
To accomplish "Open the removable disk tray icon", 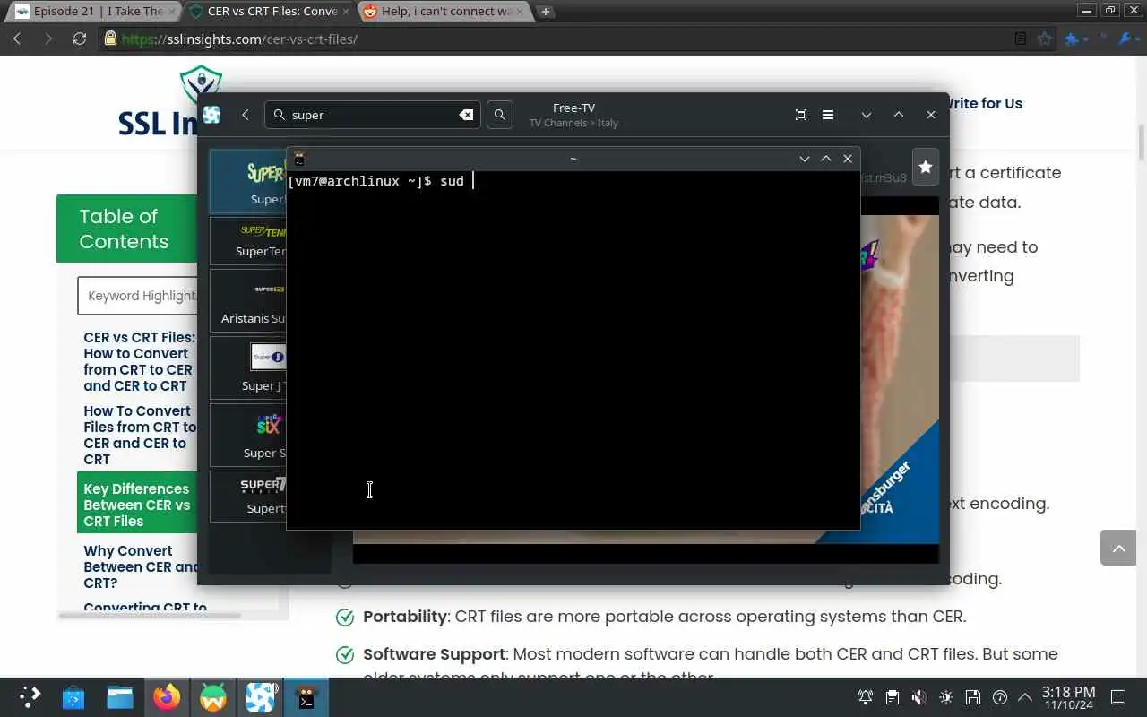I will pyautogui.click(x=973, y=696).
